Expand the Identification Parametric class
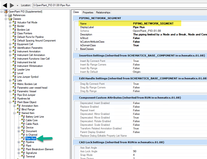 pos(10,48)
